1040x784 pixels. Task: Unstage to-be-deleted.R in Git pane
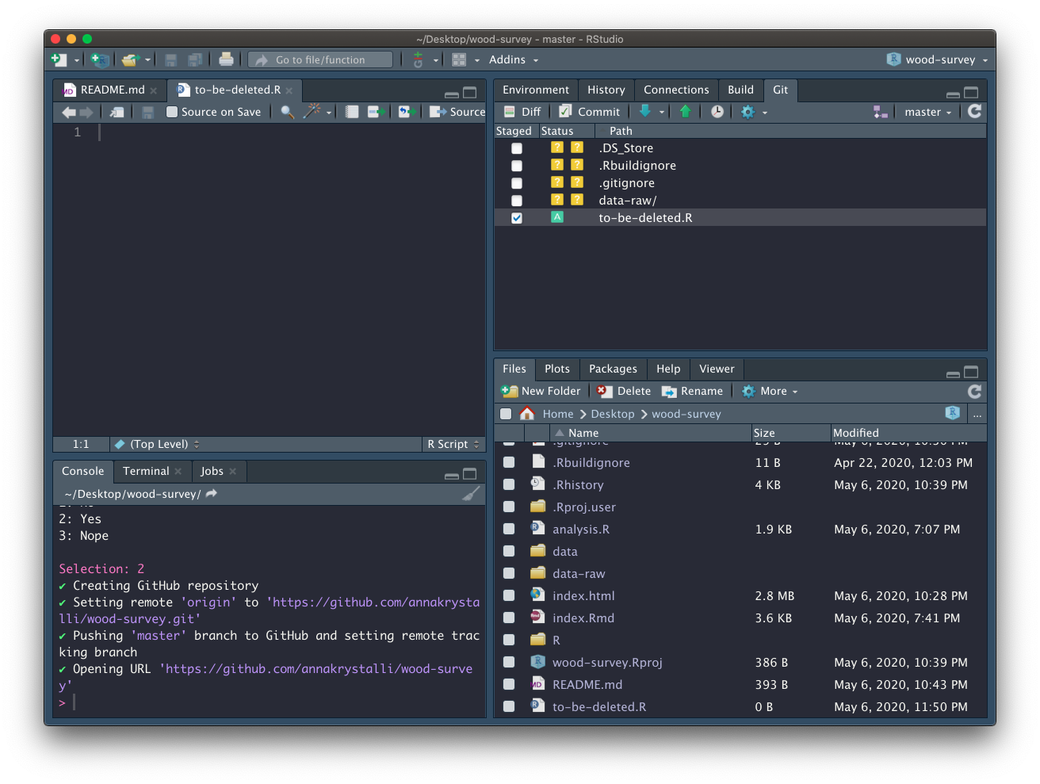(517, 218)
